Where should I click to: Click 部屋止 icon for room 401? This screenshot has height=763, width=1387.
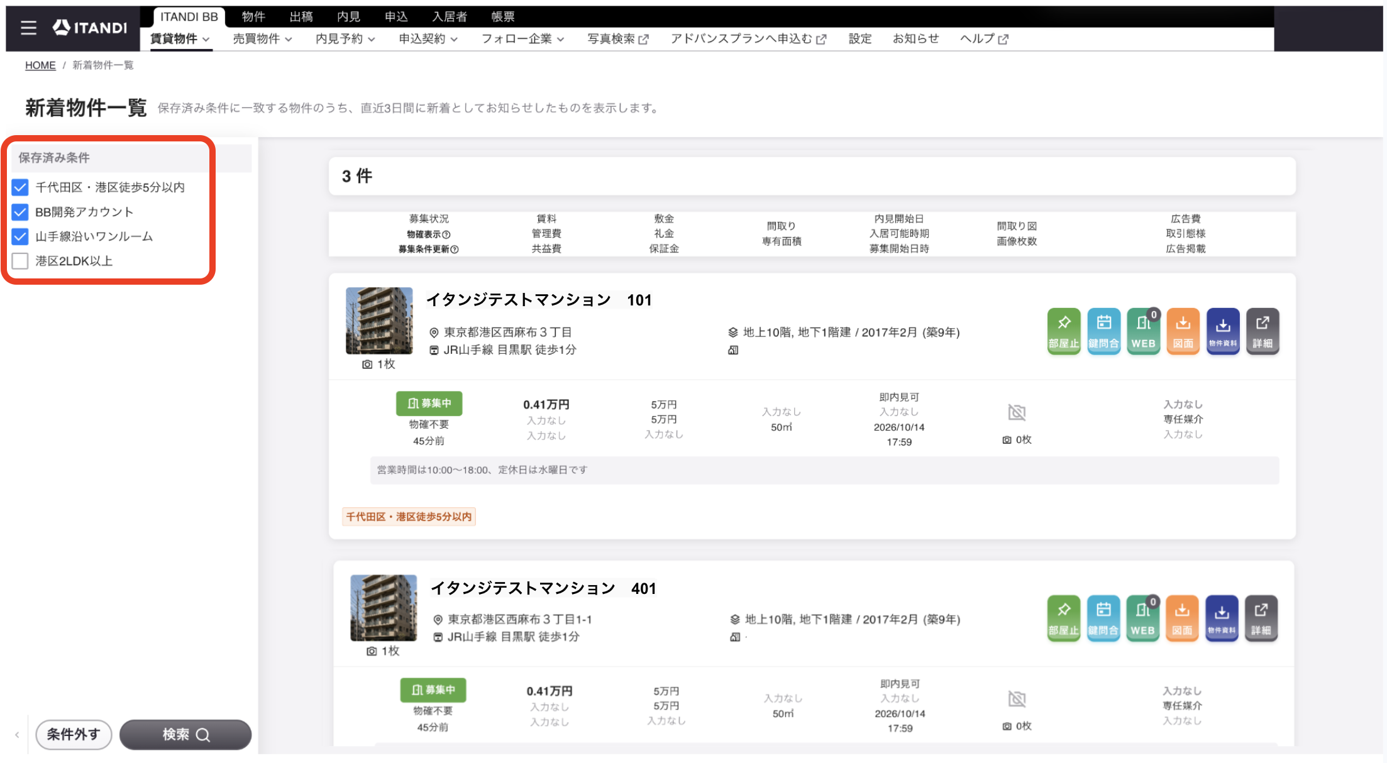[1063, 618]
